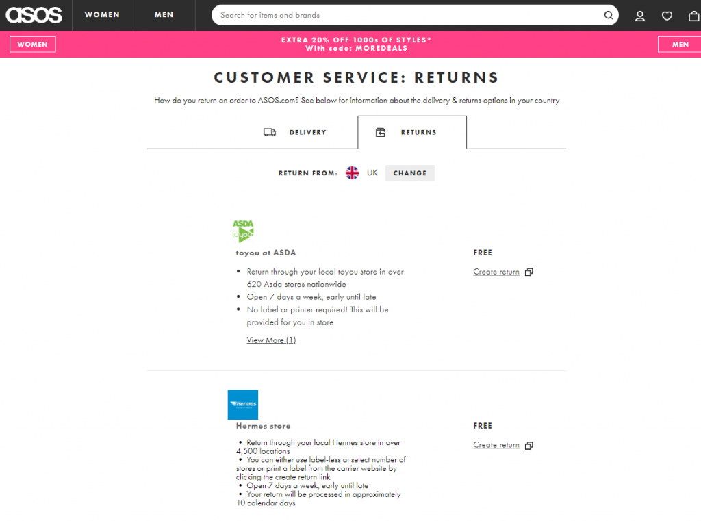Image resolution: width=701 pixels, height=521 pixels.
Task: Expand View More under toyou at ASDA
Action: pyautogui.click(x=271, y=340)
